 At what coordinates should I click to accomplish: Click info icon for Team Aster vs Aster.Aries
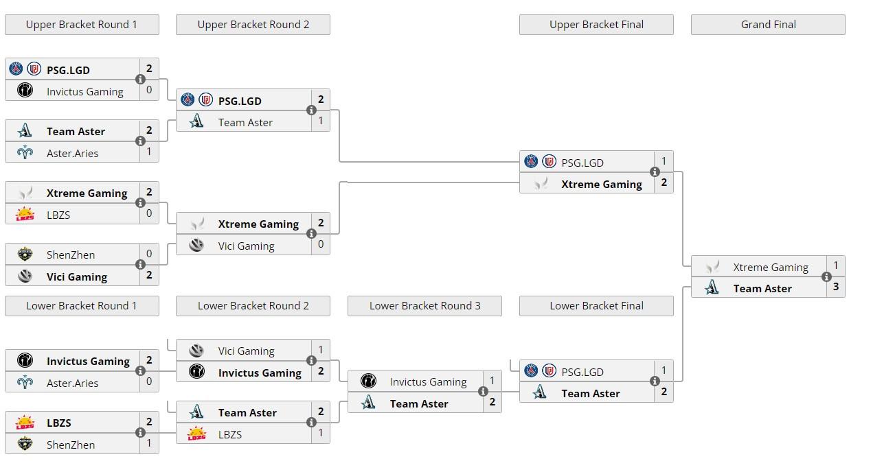pyautogui.click(x=140, y=141)
